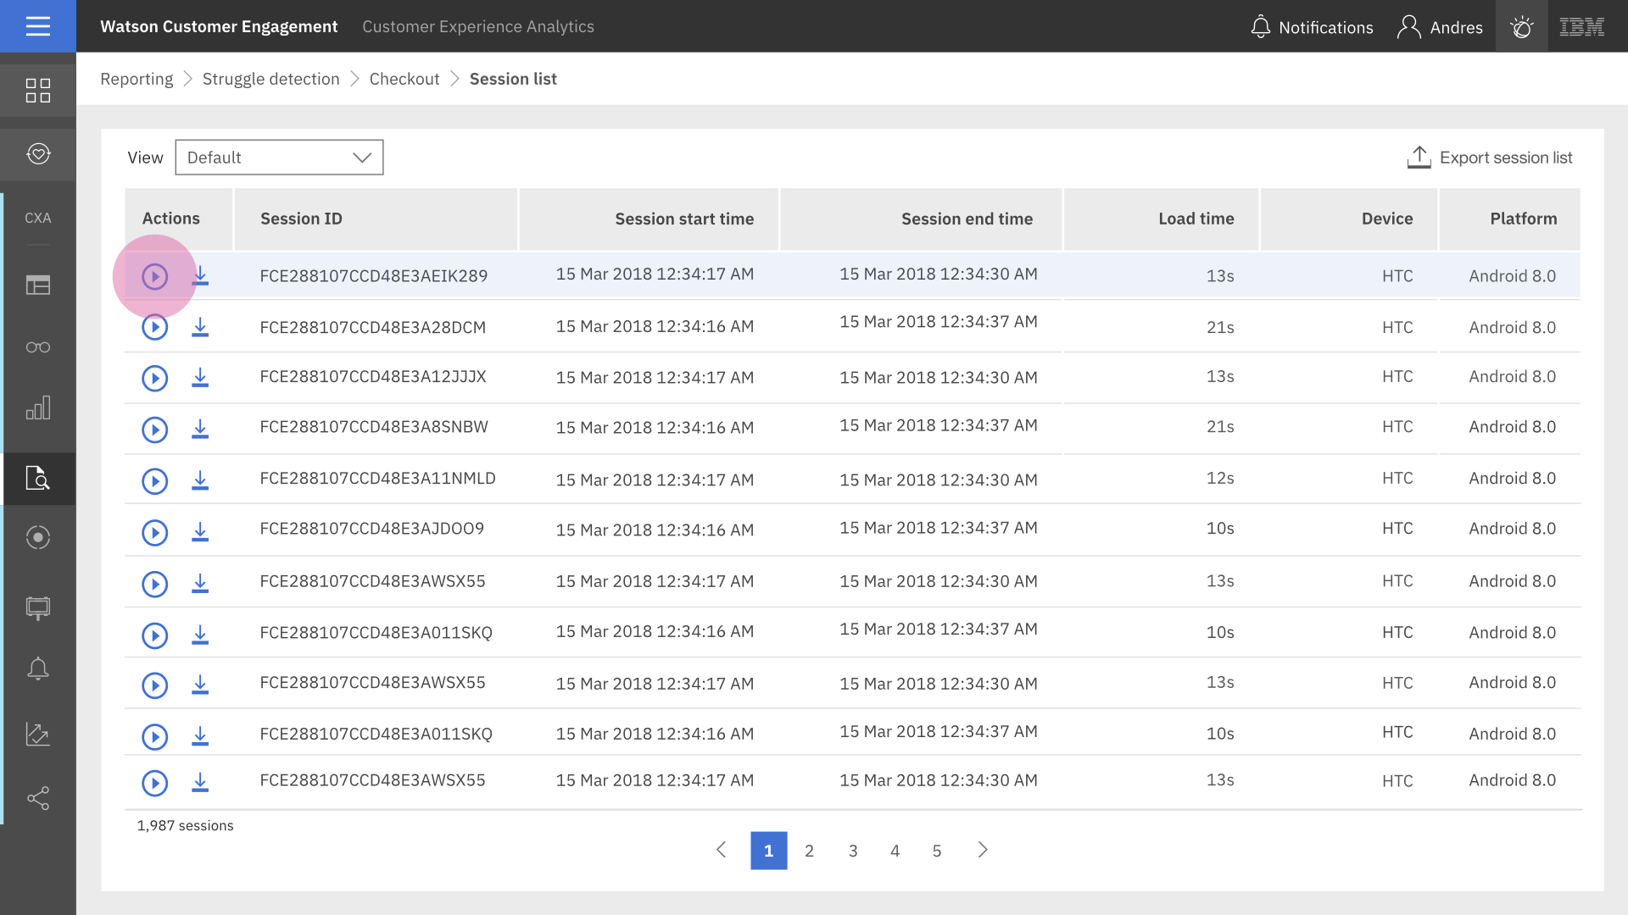1628x915 pixels.
Task: Go to Reporting breadcrumb
Action: click(x=137, y=79)
